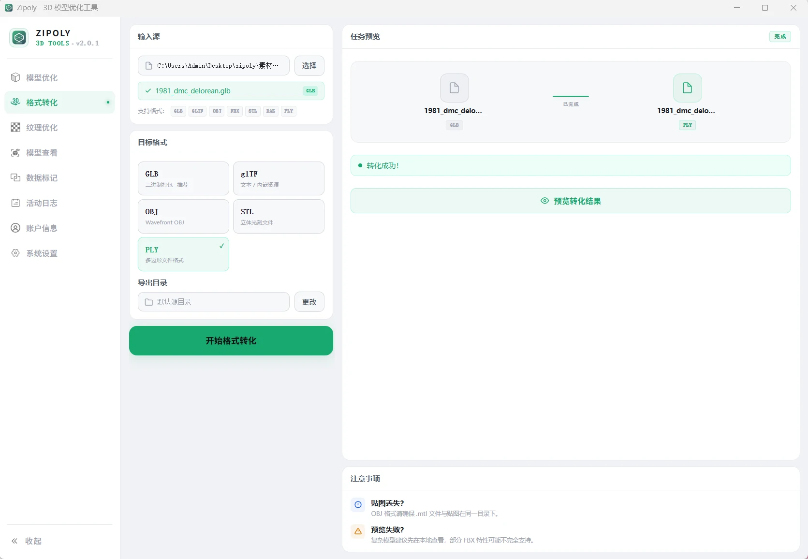The width and height of the screenshot is (808, 559).
Task: Click 更改 to change export directory
Action: click(x=309, y=302)
